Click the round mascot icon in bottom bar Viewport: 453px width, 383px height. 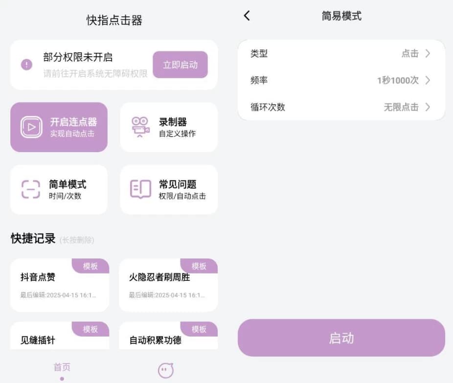(x=166, y=370)
